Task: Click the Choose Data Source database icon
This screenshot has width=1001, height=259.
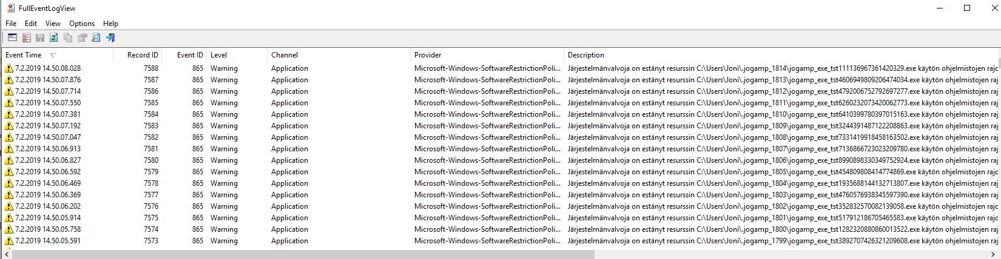Action: (x=26, y=38)
